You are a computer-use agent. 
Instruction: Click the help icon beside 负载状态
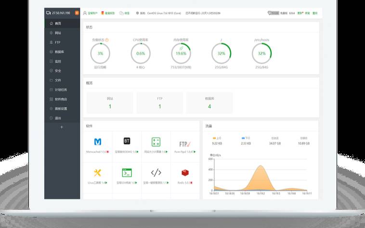[107, 40]
